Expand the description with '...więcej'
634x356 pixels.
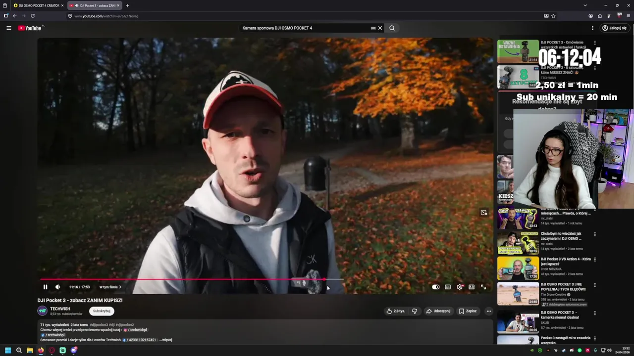[166, 340]
